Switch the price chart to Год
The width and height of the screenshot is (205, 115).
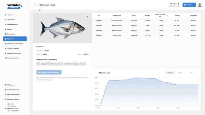[191, 73]
